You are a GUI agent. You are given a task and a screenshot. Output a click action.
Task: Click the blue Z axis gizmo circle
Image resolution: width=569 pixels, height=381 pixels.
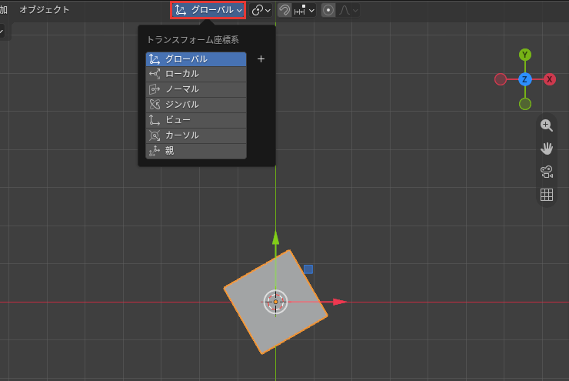[x=524, y=79]
